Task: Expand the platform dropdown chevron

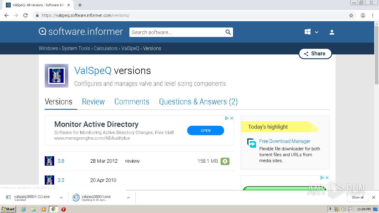Action: [317, 32]
